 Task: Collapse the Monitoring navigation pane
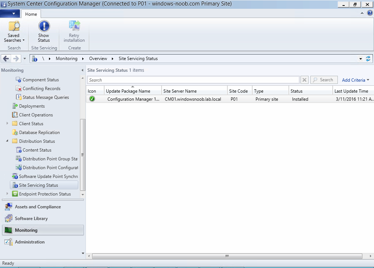82,70
